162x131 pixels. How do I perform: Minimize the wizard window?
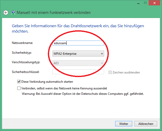138,3
